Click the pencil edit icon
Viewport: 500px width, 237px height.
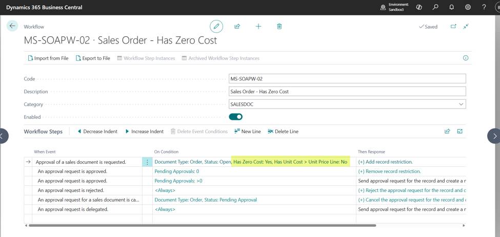click(x=216, y=27)
